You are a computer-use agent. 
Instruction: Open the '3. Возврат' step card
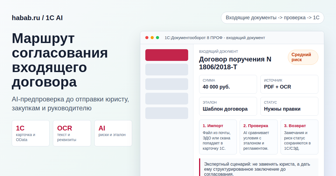click(x=299, y=137)
